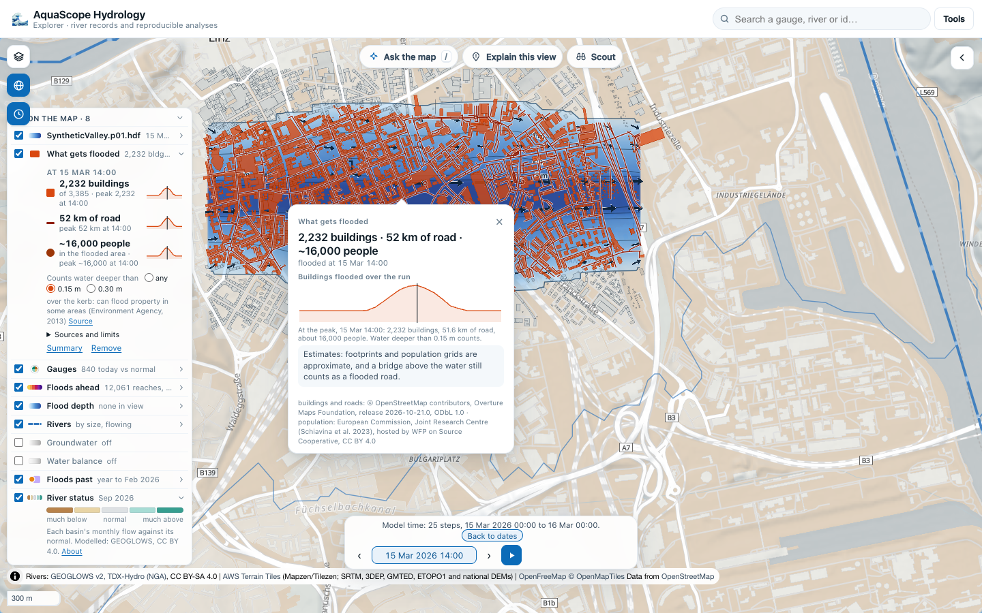Select the 'any' depth radio button
The height and width of the screenshot is (613, 982).
(x=149, y=278)
